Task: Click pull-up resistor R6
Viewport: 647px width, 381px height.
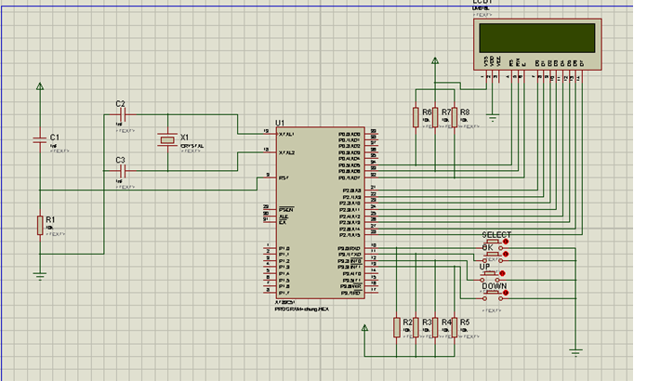Action: coord(416,117)
